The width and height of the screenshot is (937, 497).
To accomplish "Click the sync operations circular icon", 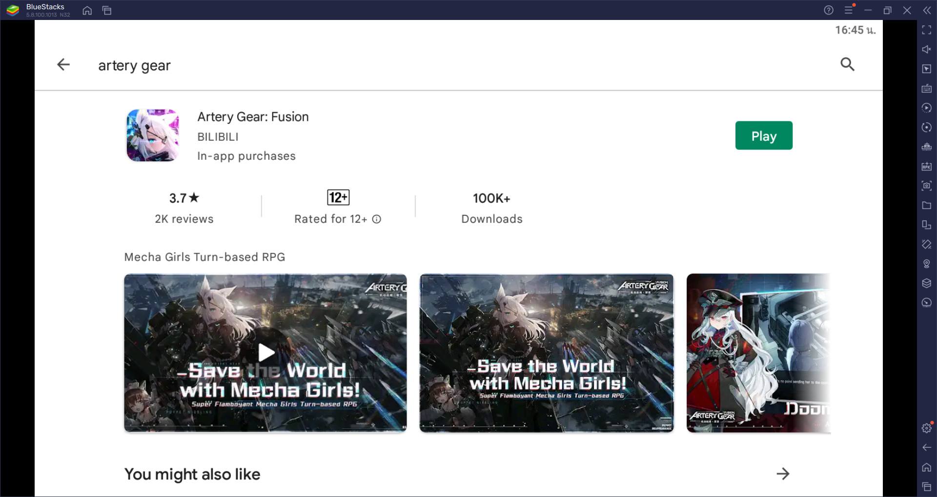I will tap(927, 127).
